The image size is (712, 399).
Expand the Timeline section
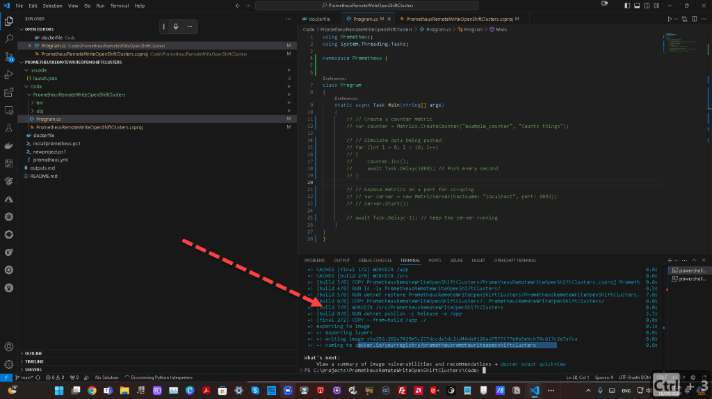click(x=34, y=361)
